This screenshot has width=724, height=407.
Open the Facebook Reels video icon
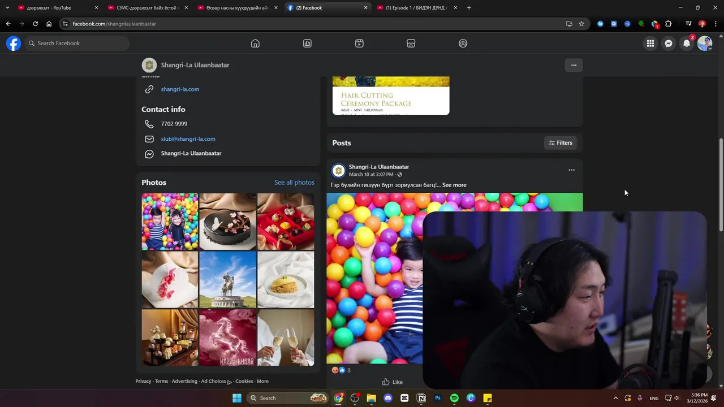pos(359,44)
